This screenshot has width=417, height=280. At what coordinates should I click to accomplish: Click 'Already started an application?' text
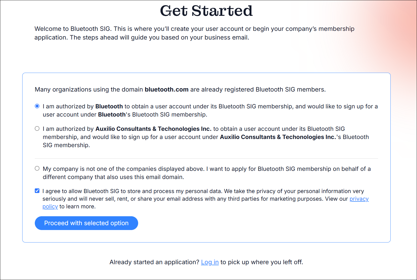click(x=154, y=262)
